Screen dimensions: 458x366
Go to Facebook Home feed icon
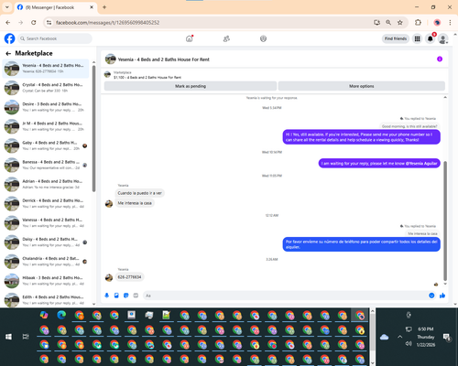click(190, 38)
